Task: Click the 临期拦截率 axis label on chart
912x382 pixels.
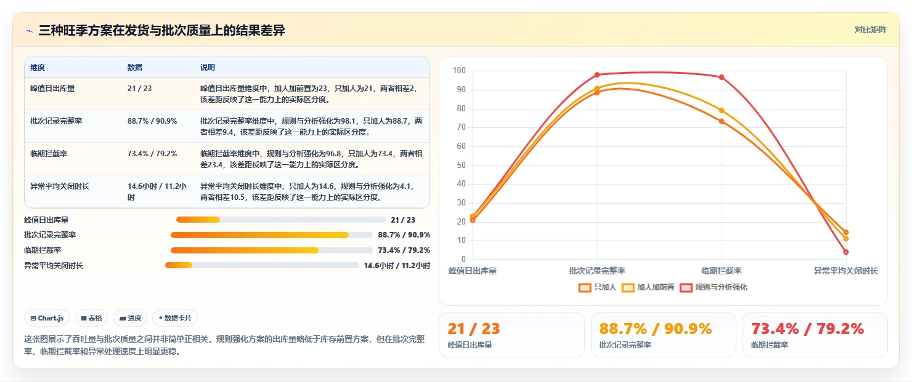Action: point(722,271)
